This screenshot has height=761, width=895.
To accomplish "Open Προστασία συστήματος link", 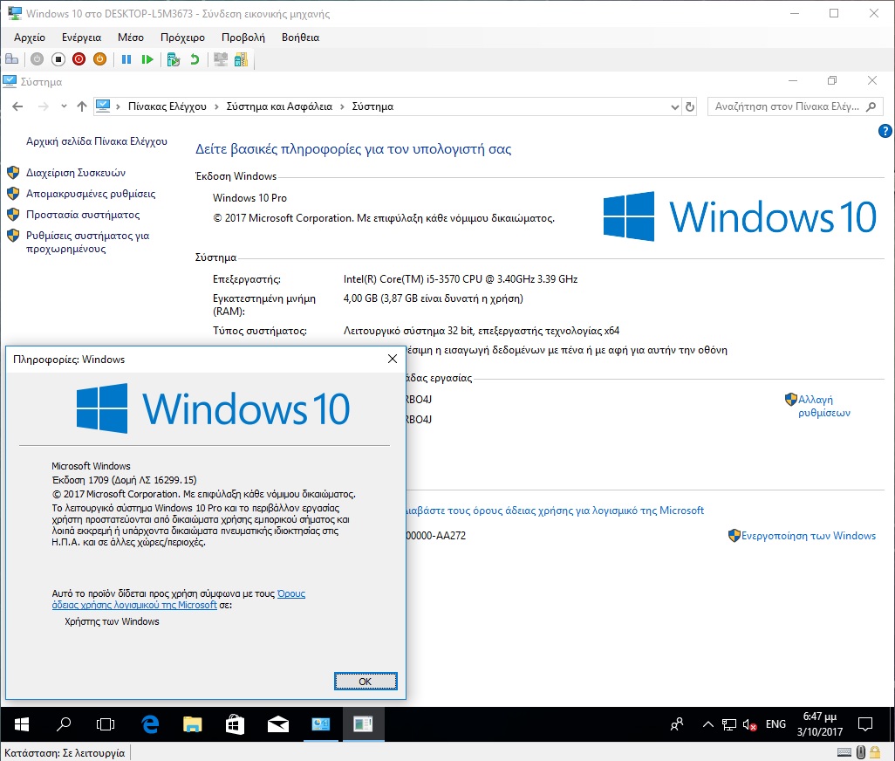I will click(x=83, y=215).
